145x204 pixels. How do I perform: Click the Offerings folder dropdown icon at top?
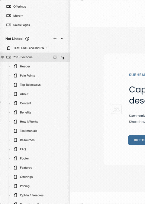(9, 6)
